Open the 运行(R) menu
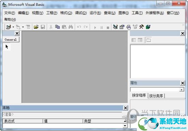 95,13
